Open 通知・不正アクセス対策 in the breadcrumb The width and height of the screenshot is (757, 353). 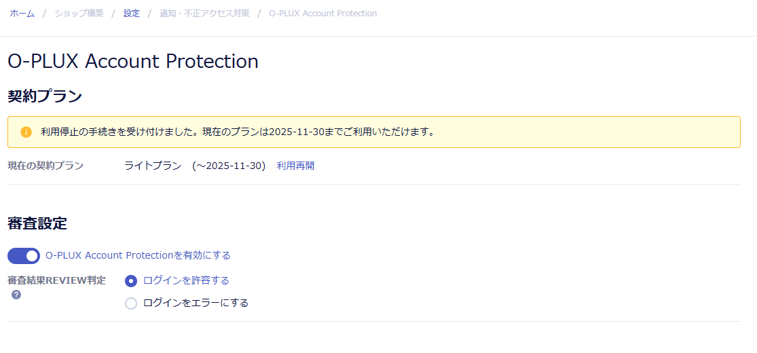(x=205, y=14)
